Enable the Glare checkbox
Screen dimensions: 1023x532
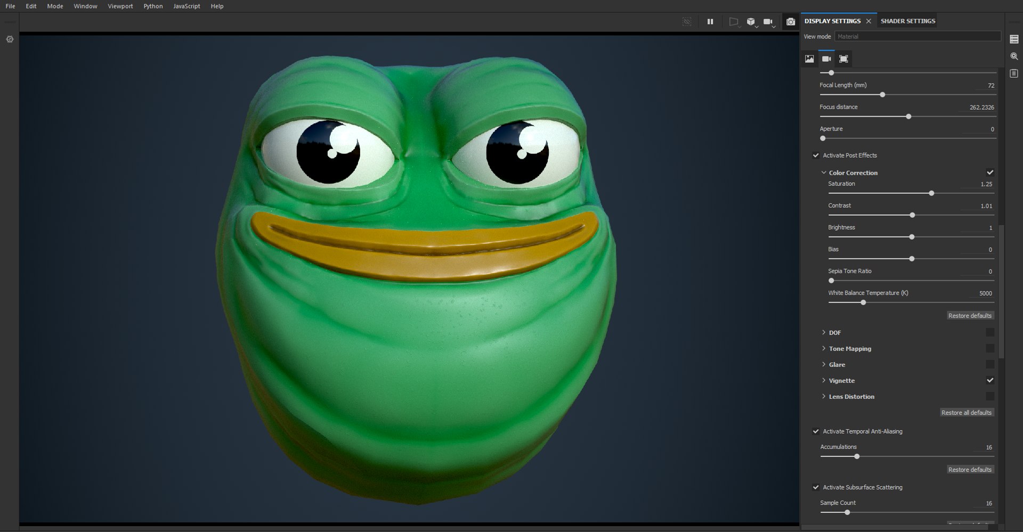(x=990, y=364)
